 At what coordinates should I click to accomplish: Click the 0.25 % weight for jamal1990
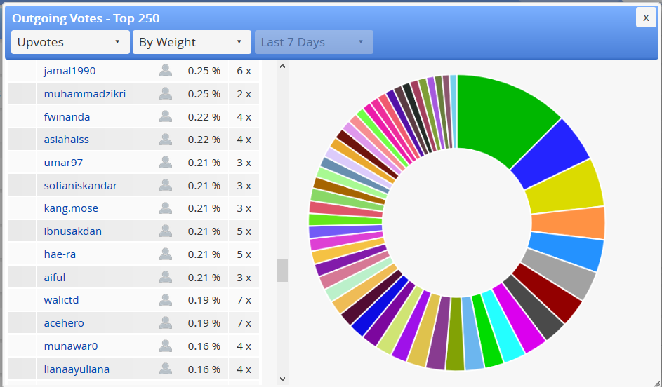tap(204, 71)
